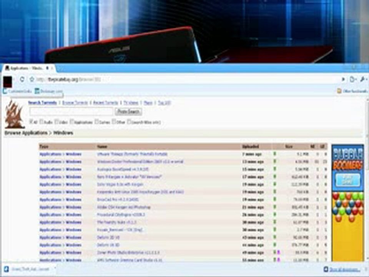The width and height of the screenshot is (369, 277).
Task: Magenta icon in Greeting Card Studio row
Action: pos(279,260)
